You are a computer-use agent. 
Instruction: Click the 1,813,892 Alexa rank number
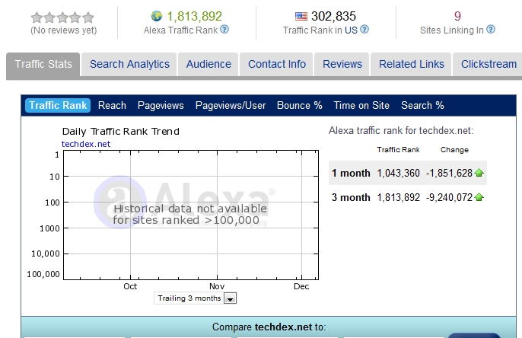tap(195, 16)
